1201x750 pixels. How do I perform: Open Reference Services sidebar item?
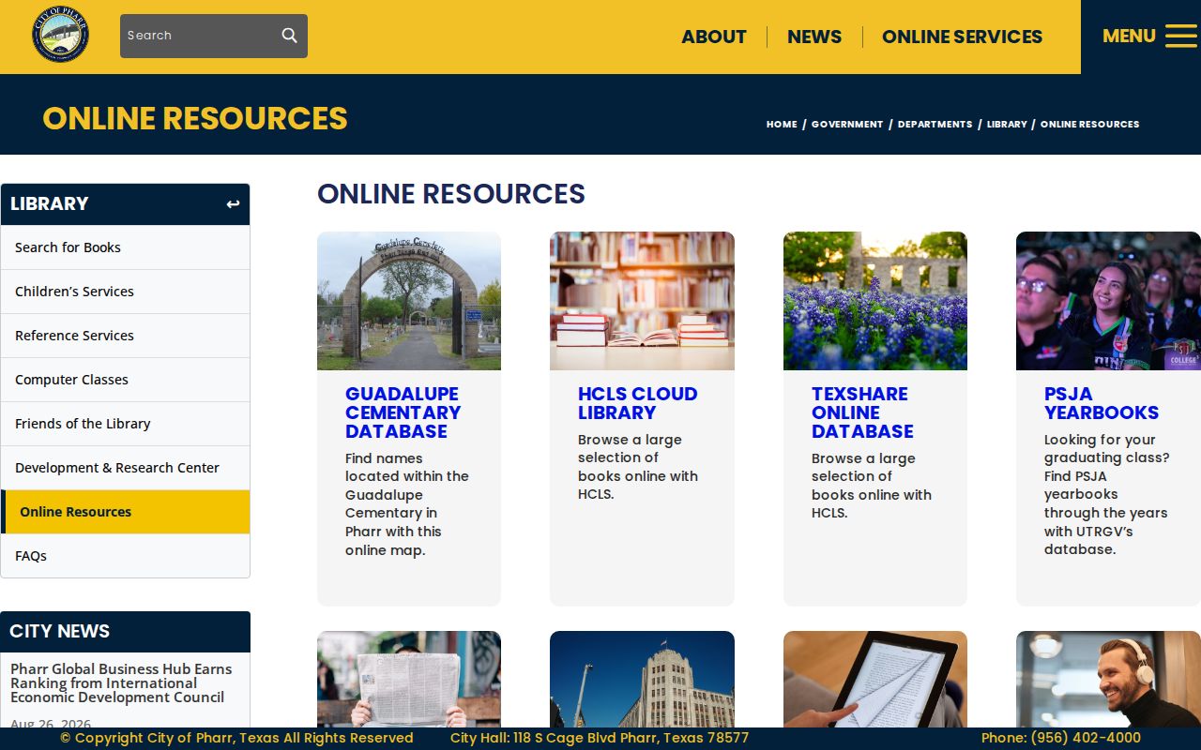pos(125,336)
